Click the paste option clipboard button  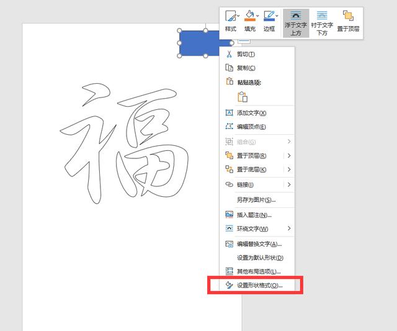tap(243, 97)
